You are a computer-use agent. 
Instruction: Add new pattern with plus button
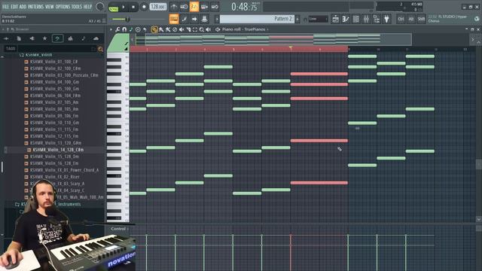coord(297,19)
